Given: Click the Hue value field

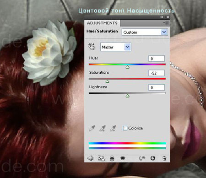Looking at the screenshot, I should click(x=157, y=59).
